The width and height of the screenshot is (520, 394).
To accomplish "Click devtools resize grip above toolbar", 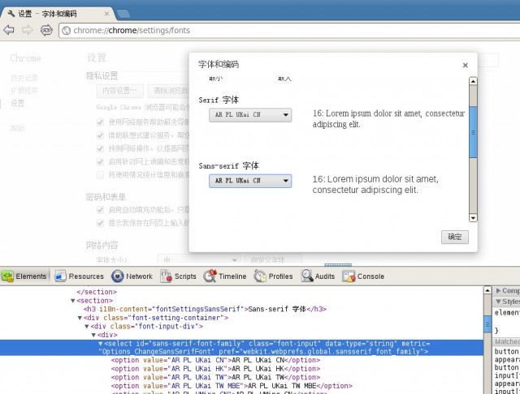I will (338, 265).
